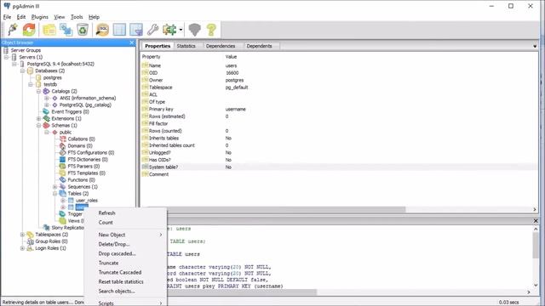Expand the PostgreSQL (pg_catalog) node
The height and width of the screenshot is (306, 545).
[47, 105]
